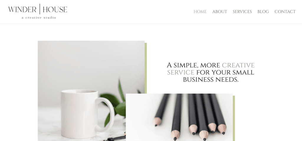Screen dimensions: 302x141
Task: Click the word HOUSE in the logo
Action: click(x=55, y=9)
